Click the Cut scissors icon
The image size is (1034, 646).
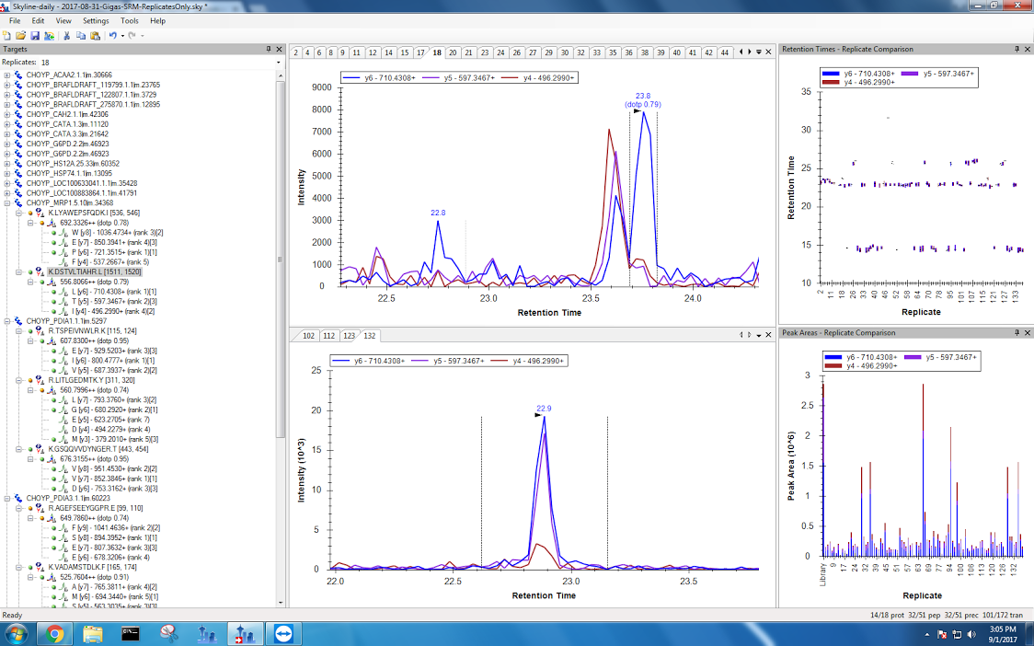(67, 35)
